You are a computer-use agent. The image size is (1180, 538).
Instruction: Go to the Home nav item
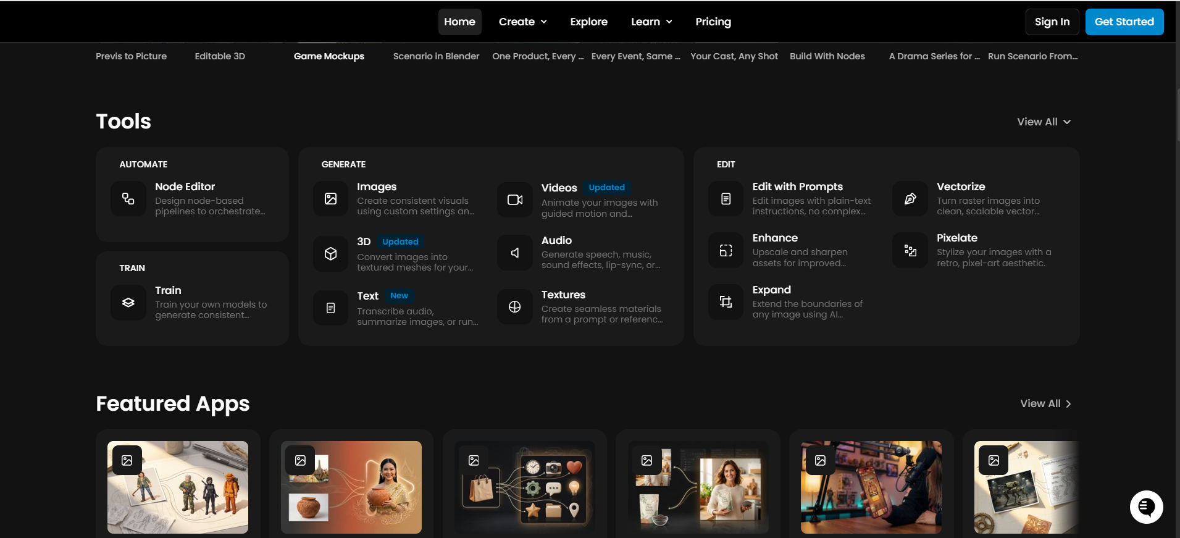(460, 22)
